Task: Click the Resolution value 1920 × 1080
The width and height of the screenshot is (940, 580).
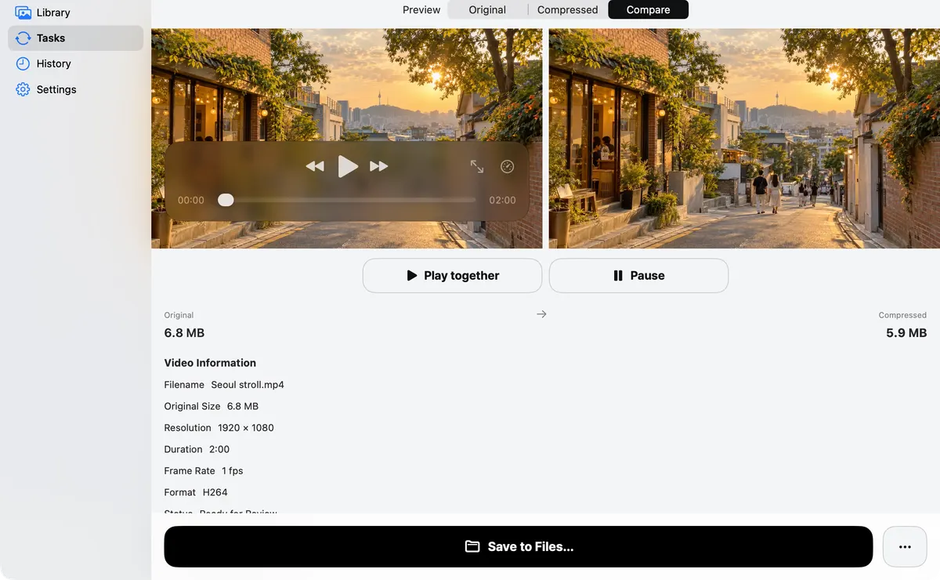Action: (246, 428)
